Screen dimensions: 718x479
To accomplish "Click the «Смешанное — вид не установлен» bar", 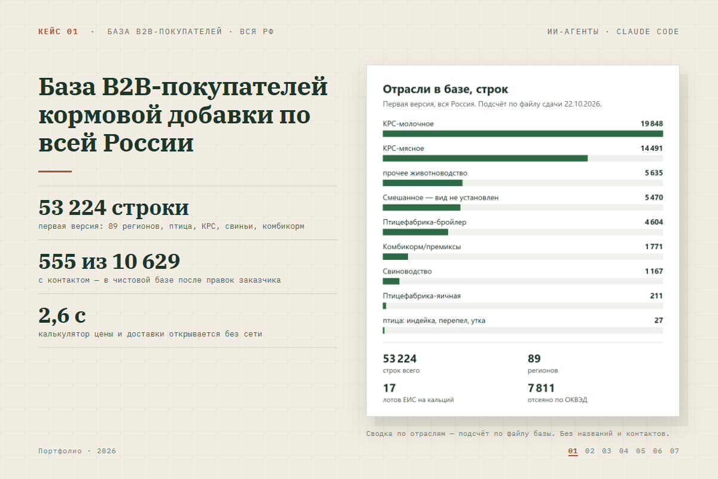I will coord(523,207).
